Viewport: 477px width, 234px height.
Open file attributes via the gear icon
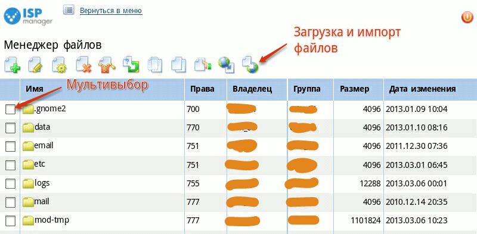[59, 65]
